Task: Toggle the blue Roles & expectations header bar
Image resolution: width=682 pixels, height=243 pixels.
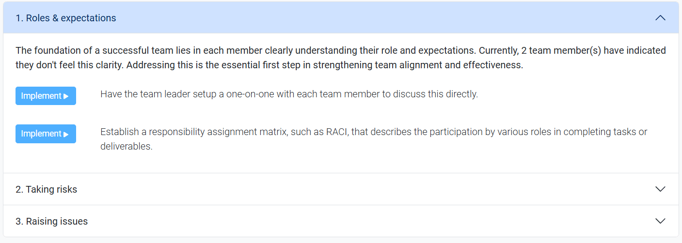Action: point(341,18)
